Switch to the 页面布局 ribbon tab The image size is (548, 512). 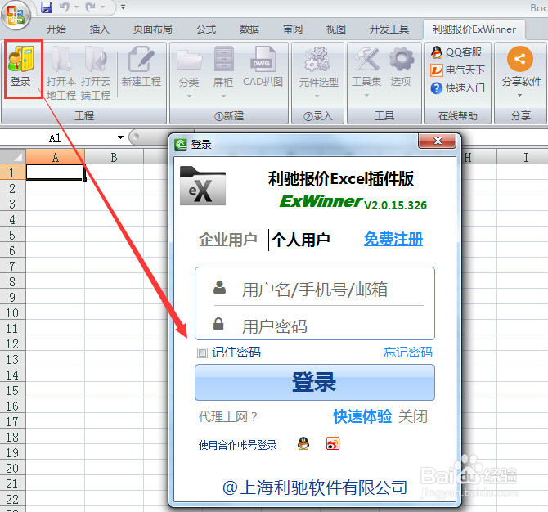(x=153, y=29)
